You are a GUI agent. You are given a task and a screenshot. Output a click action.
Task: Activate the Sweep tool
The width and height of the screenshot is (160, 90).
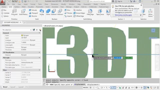(42, 12)
